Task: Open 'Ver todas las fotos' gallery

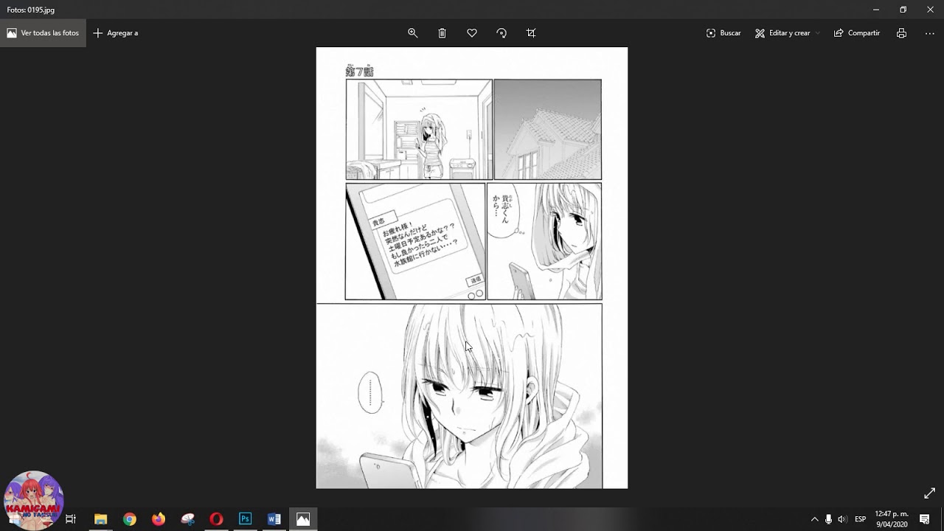Action: [x=43, y=33]
